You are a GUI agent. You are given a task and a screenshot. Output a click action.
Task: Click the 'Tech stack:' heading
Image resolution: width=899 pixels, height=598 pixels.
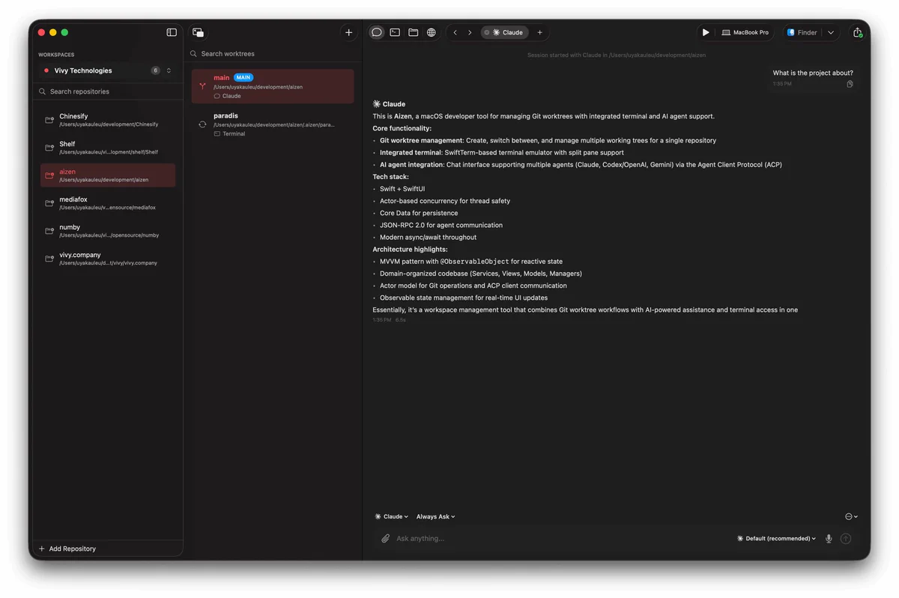(x=393, y=177)
